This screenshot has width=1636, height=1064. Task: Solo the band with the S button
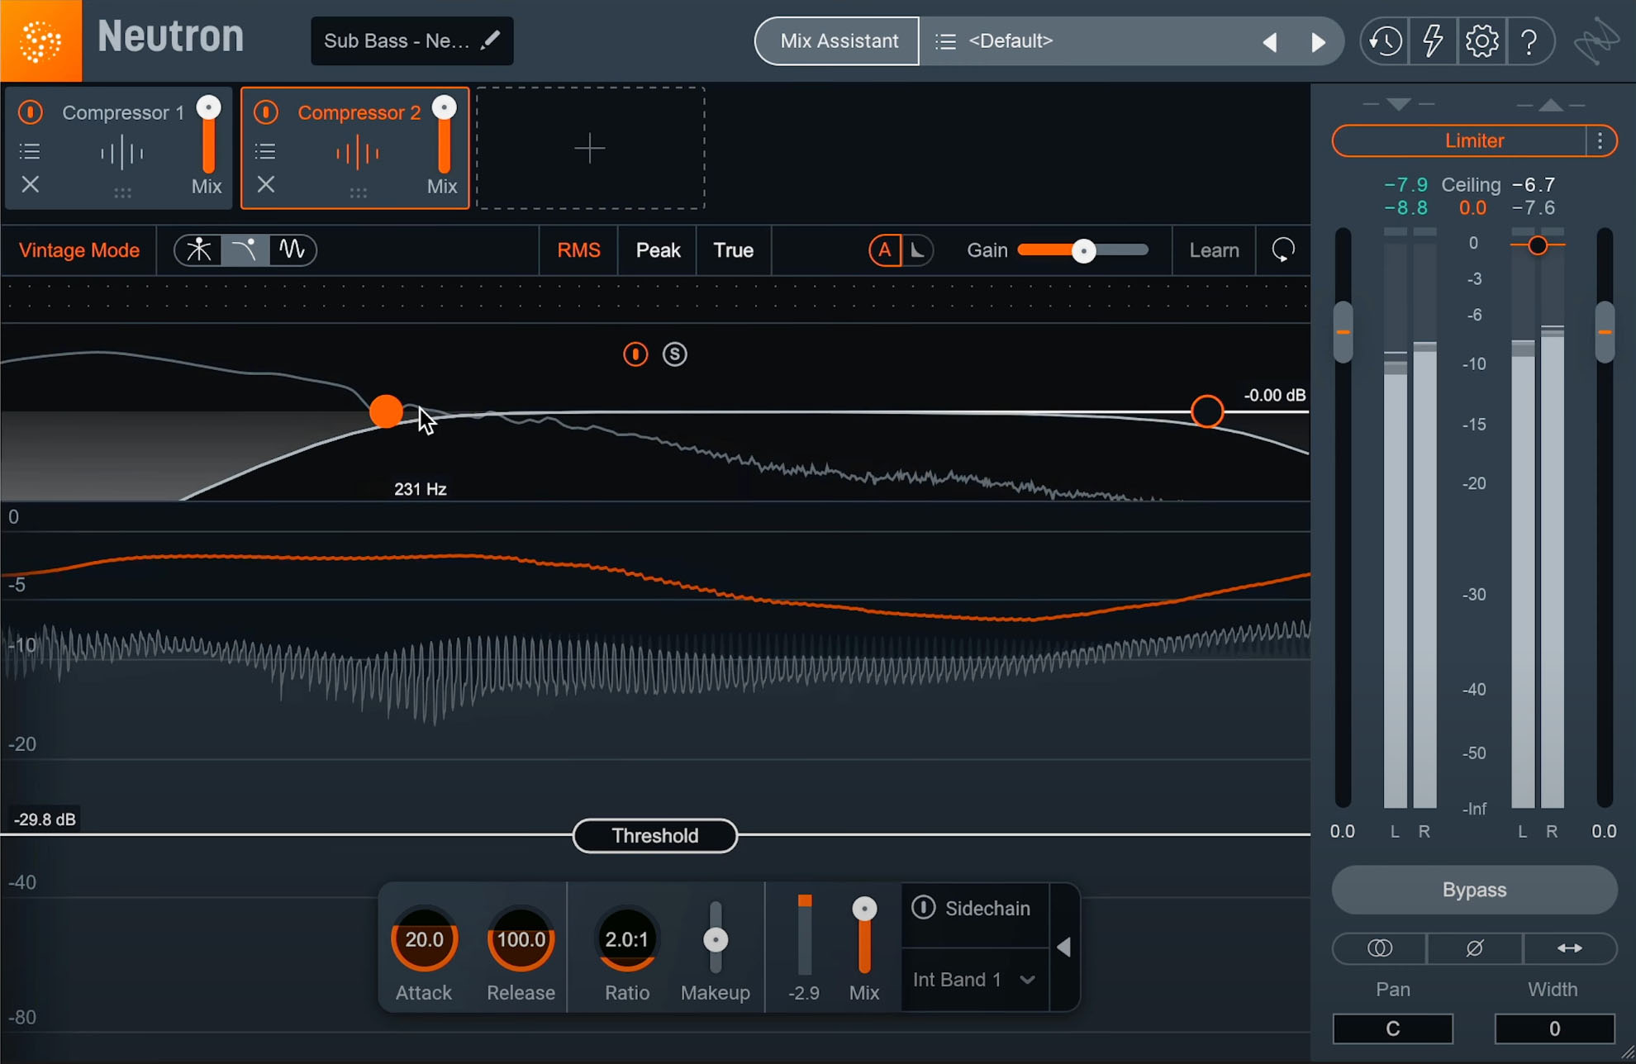tap(675, 354)
